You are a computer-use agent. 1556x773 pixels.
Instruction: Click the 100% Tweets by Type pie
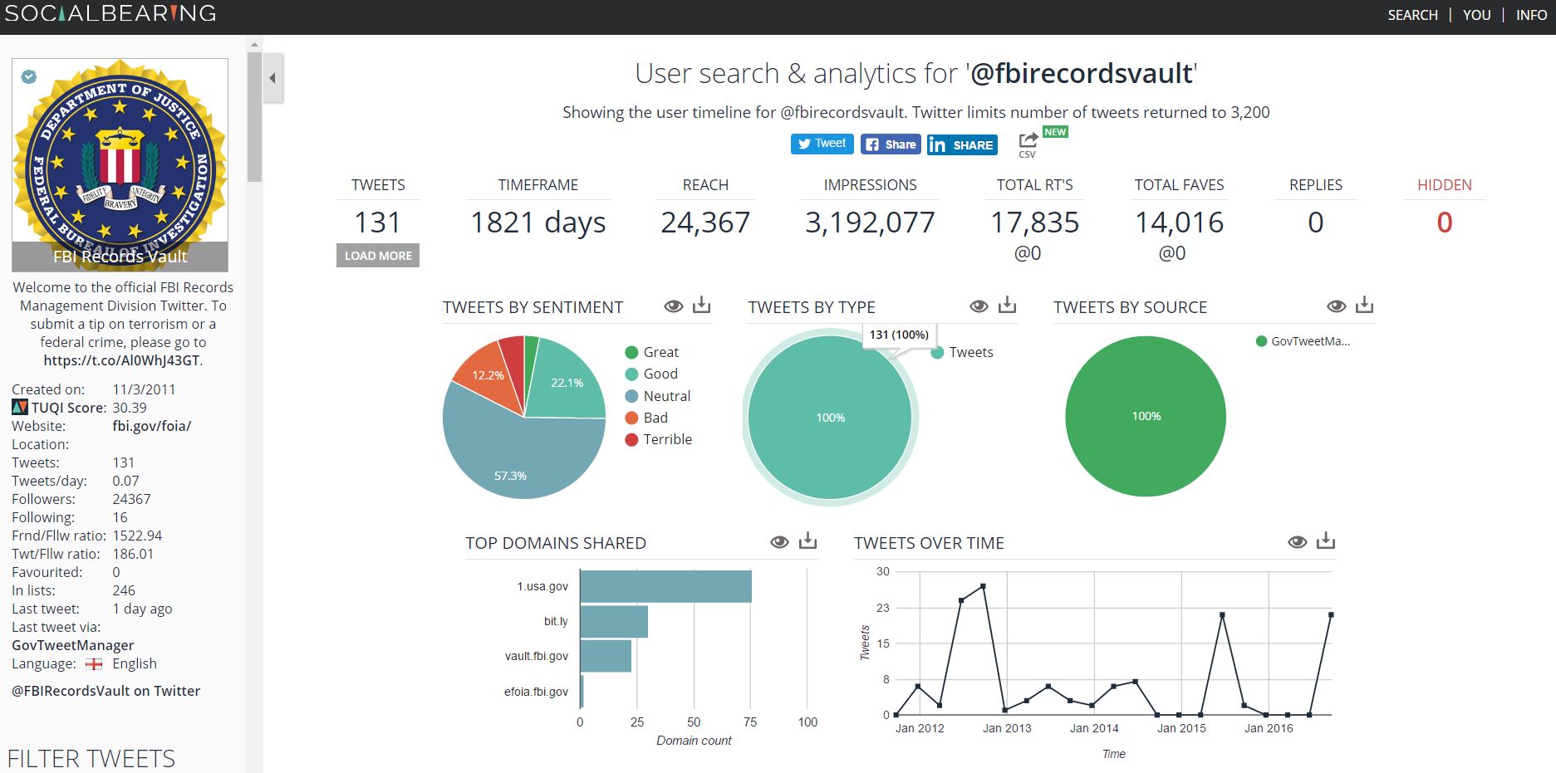(830, 418)
